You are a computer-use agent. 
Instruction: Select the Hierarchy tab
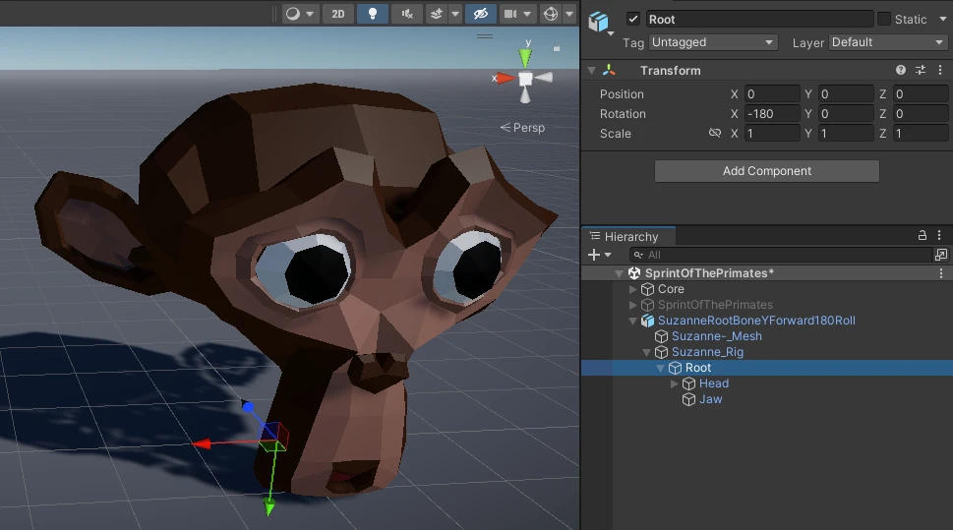point(628,236)
